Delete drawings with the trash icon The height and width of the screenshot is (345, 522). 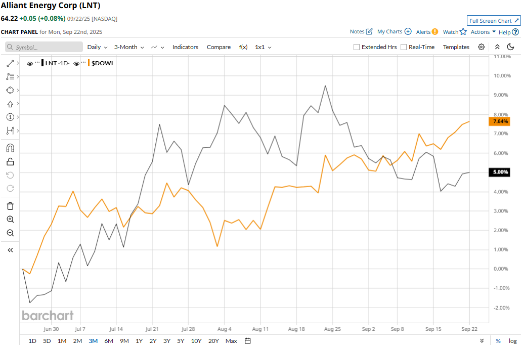10,206
